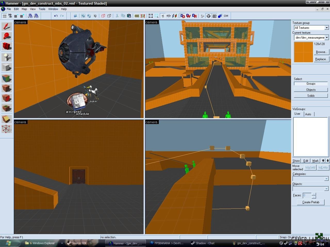Click the Replace... texture button
Screen dimensions: 330x247
tap(321, 59)
